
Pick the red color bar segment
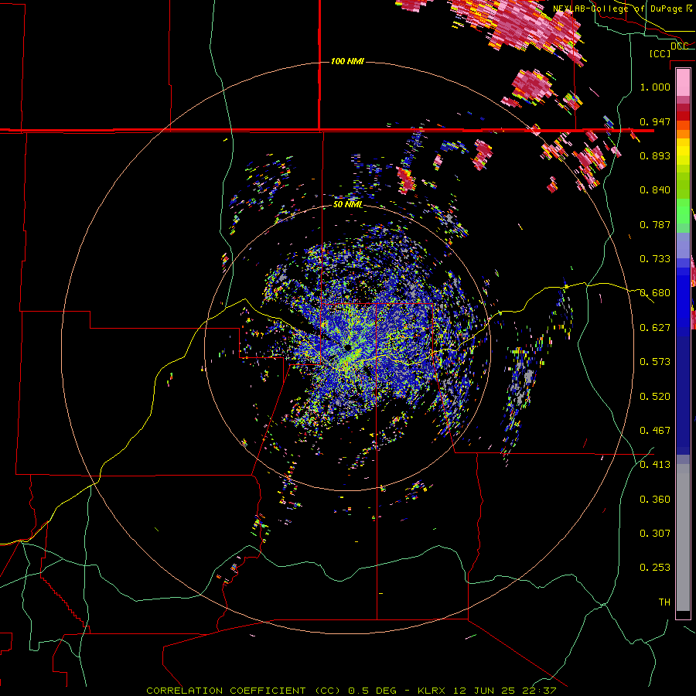click(683, 116)
